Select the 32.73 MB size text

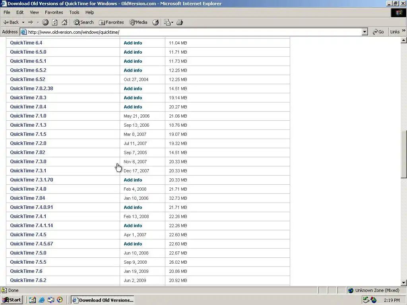[x=178, y=198]
